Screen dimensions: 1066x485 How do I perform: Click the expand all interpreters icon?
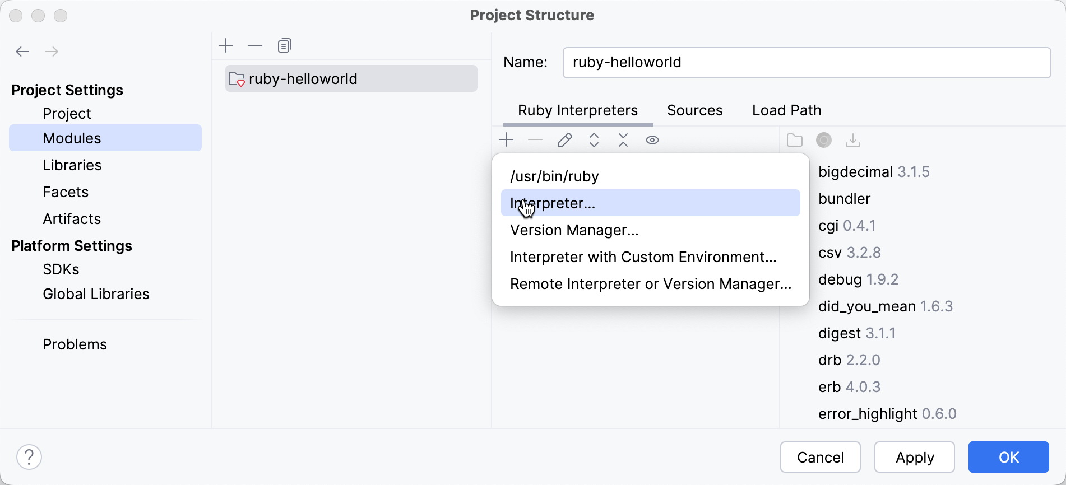click(x=594, y=140)
